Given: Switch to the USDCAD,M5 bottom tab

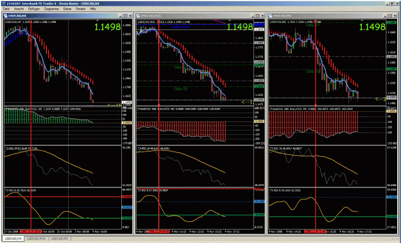Looking at the screenshot, I should (x=60, y=239).
